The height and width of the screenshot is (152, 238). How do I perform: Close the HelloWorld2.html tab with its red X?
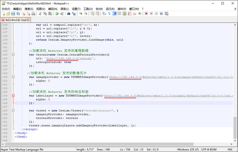pyautogui.click(x=28, y=20)
